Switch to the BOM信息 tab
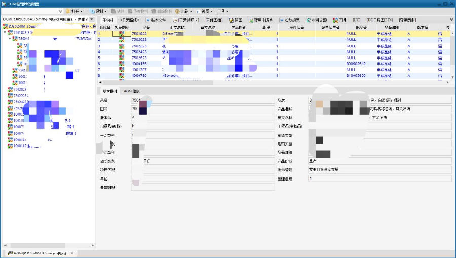Viewport: 456px width, 258px height. coord(132,91)
